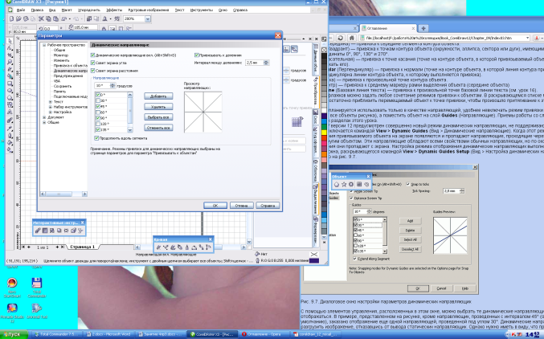Toggle the distance screen tip checkbox
Image resolution: width=544 pixels, height=339 pixels.
92,71
